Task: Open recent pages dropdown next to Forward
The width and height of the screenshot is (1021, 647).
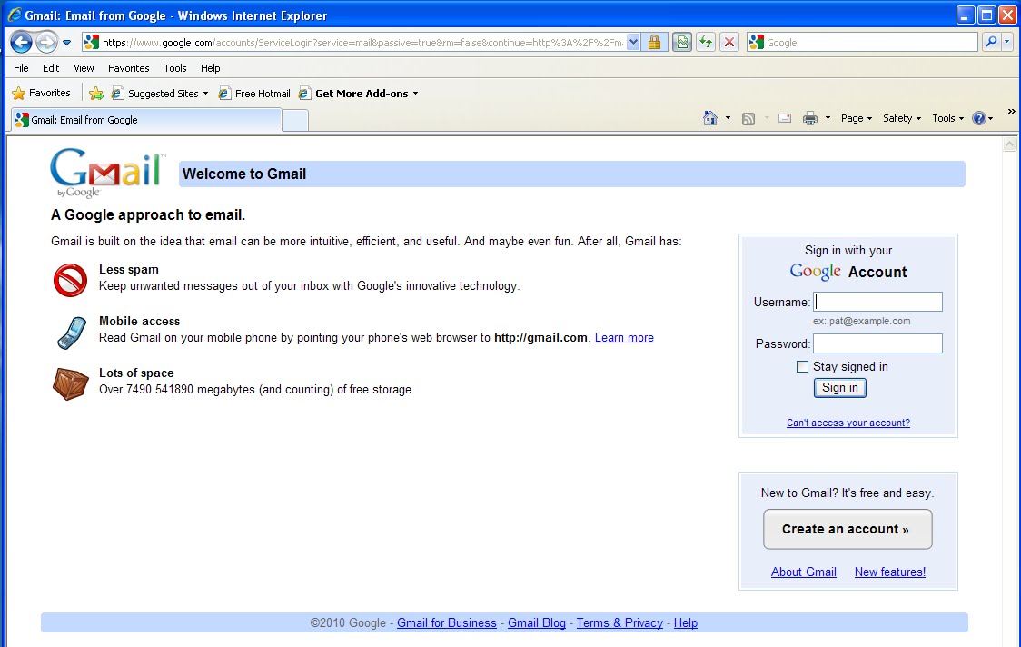Action: [66, 43]
